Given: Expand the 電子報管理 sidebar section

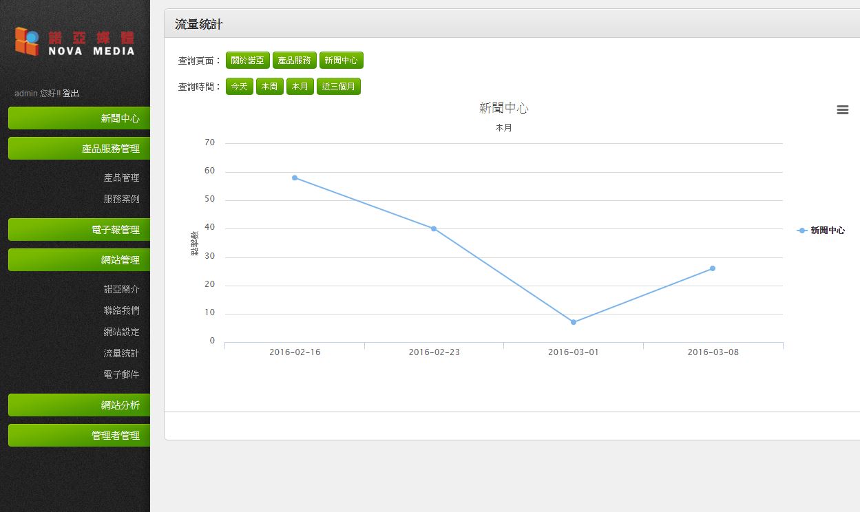Looking at the screenshot, I should click(x=79, y=230).
